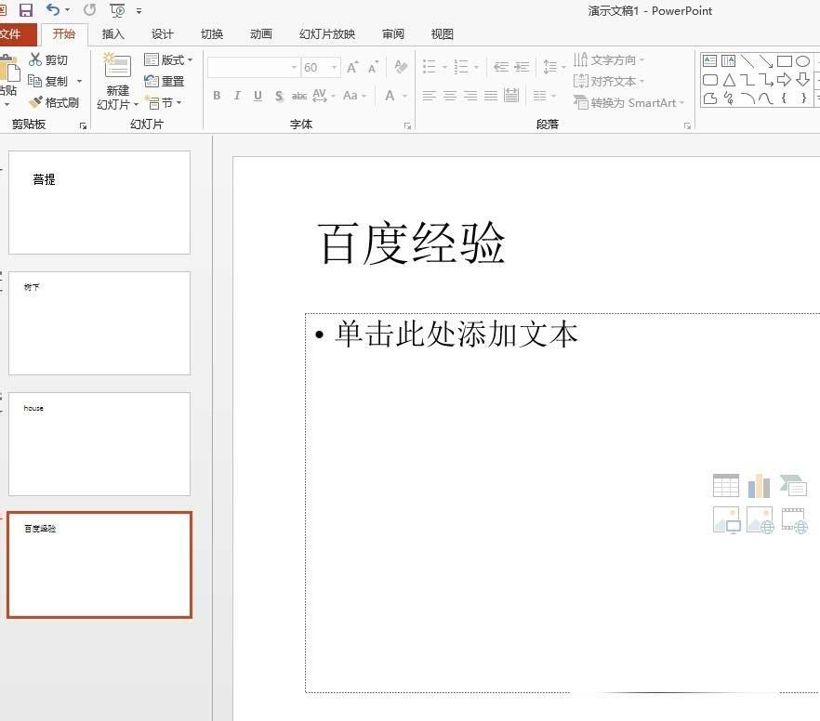Toggle italic formatting
This screenshot has width=820, height=721.
[x=236, y=96]
